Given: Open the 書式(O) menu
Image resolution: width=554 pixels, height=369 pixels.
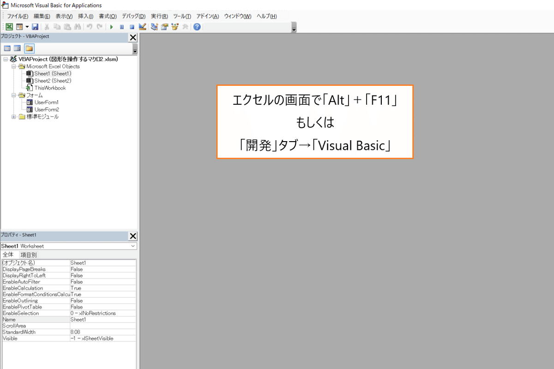Looking at the screenshot, I should tap(107, 16).
